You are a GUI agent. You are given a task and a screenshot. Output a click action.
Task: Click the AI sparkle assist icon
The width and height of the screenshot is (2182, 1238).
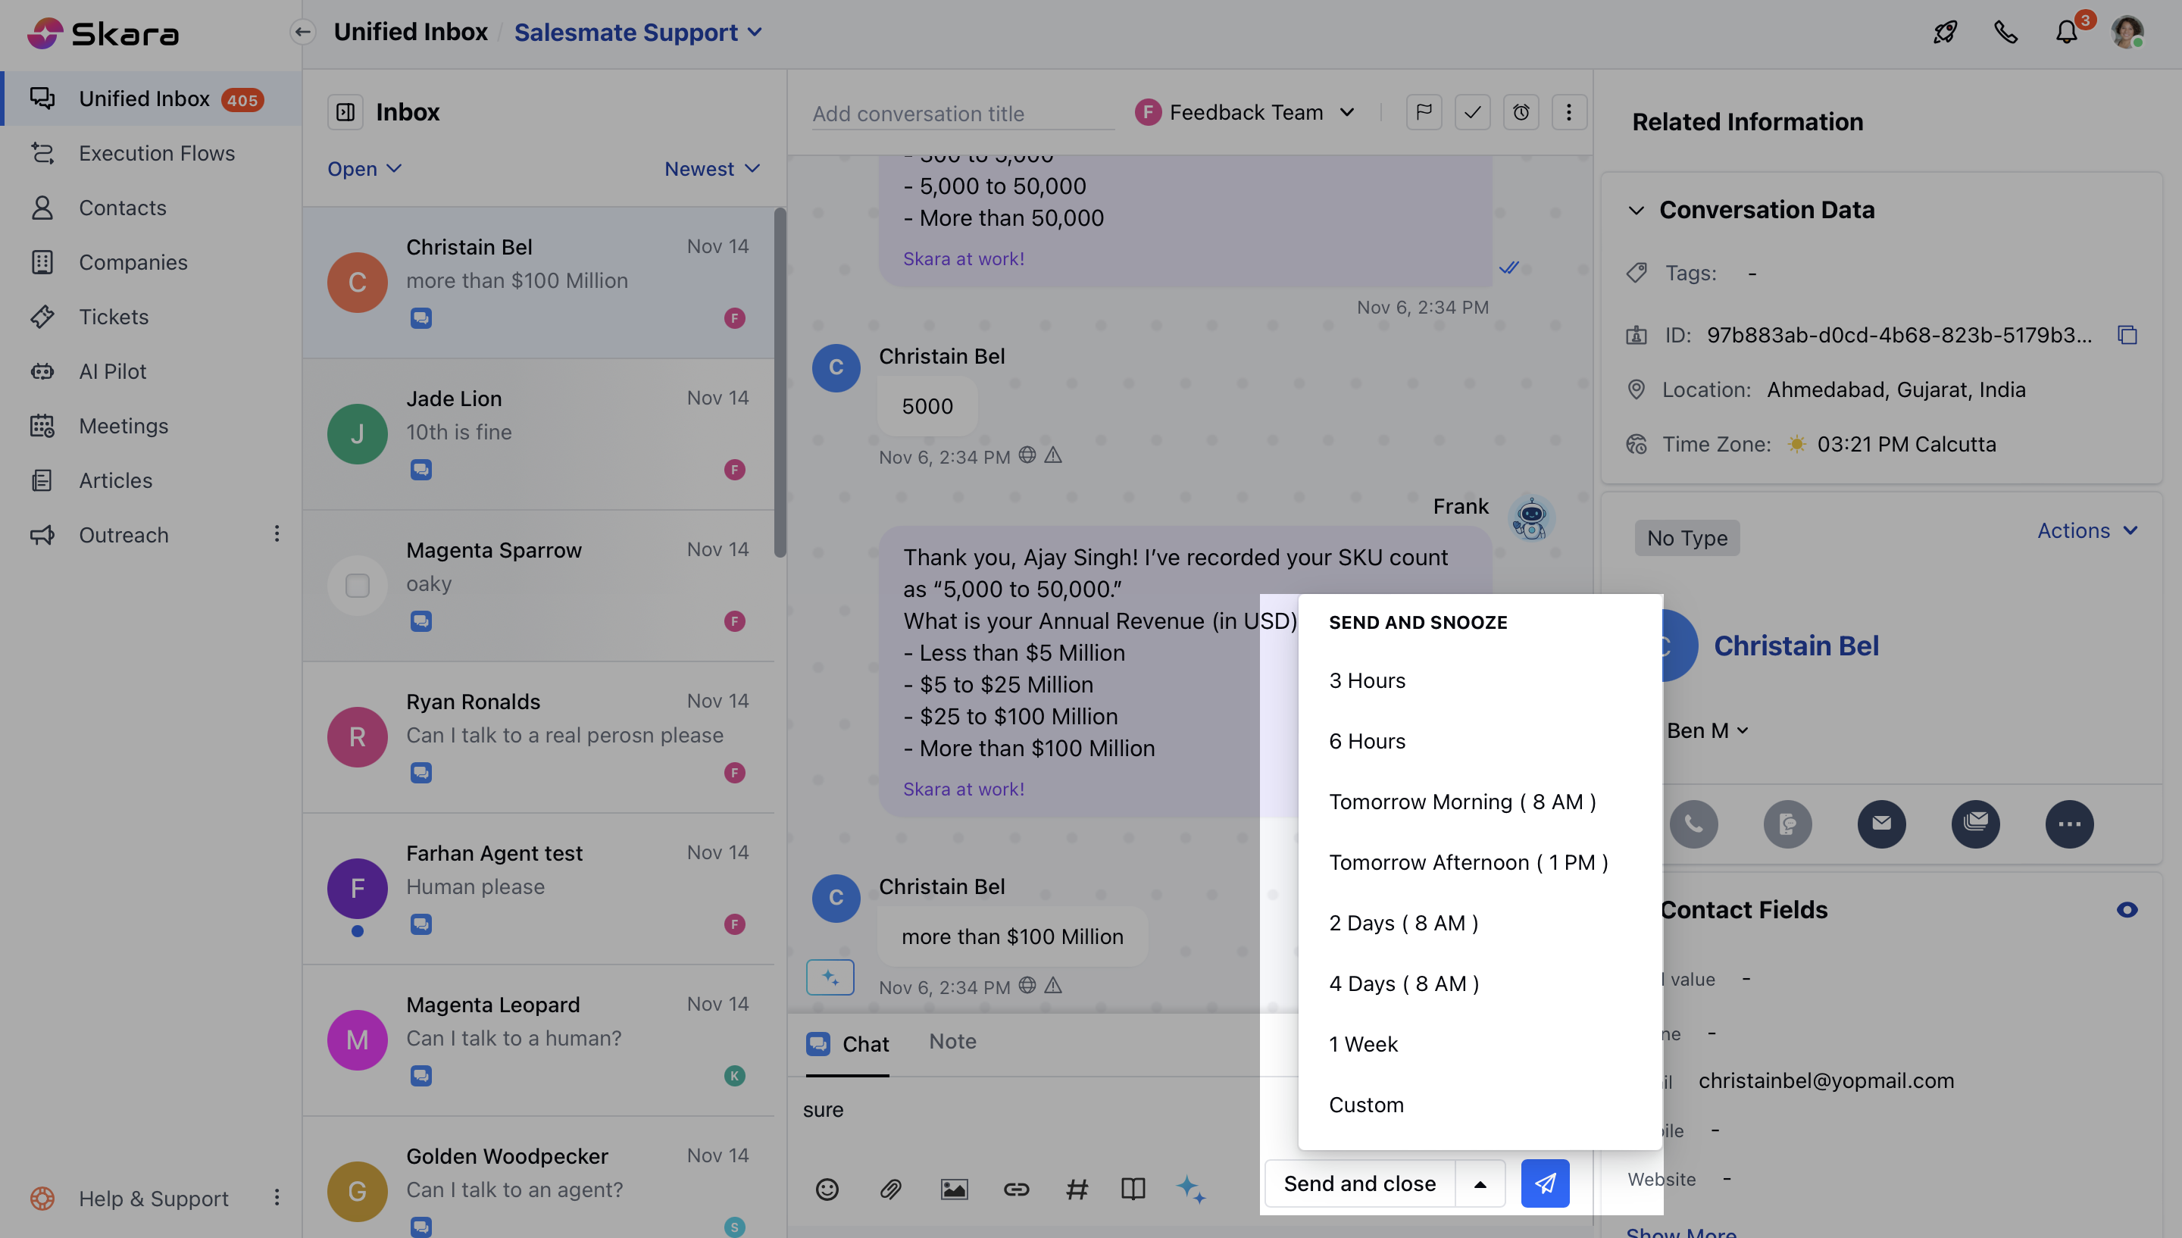pos(1190,1188)
